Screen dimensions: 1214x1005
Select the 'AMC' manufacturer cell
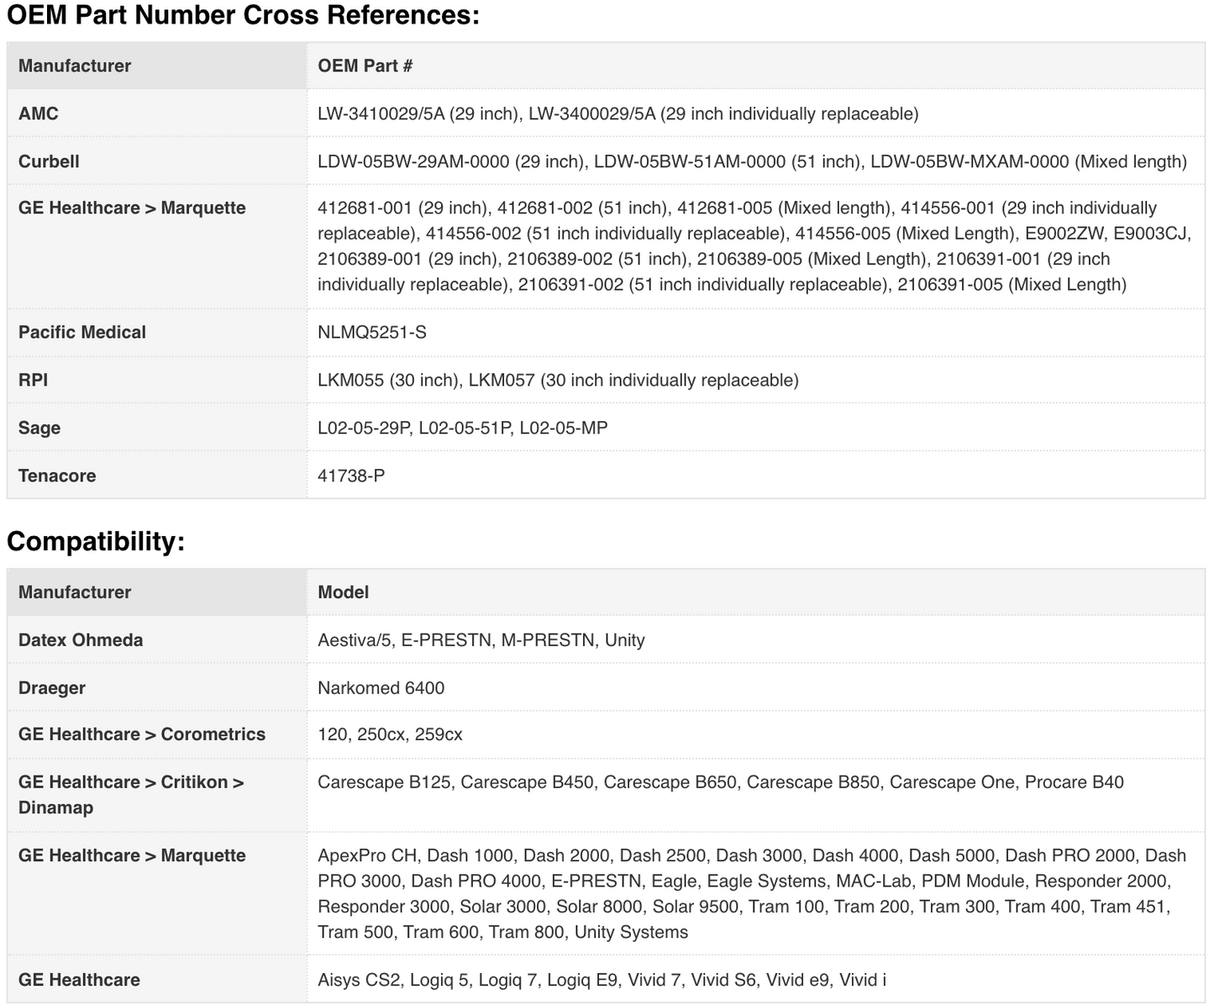[157, 113]
